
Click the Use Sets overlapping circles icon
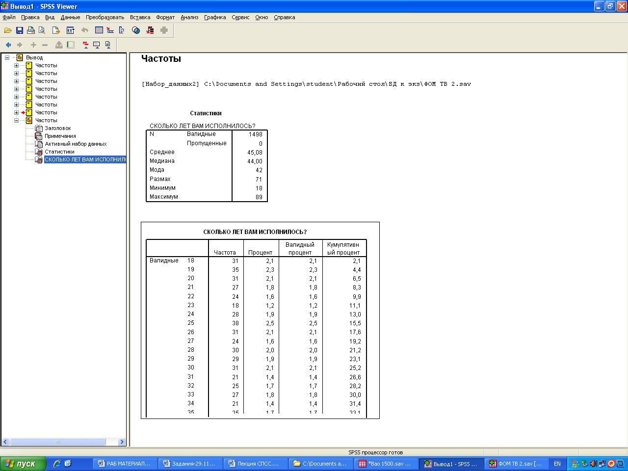[x=136, y=30]
